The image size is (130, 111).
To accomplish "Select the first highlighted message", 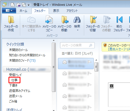I will 76,64.
